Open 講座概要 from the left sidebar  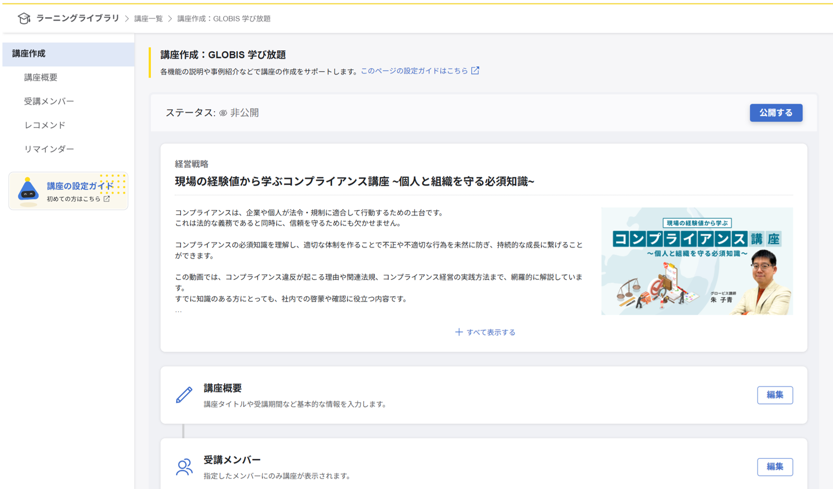click(x=41, y=77)
